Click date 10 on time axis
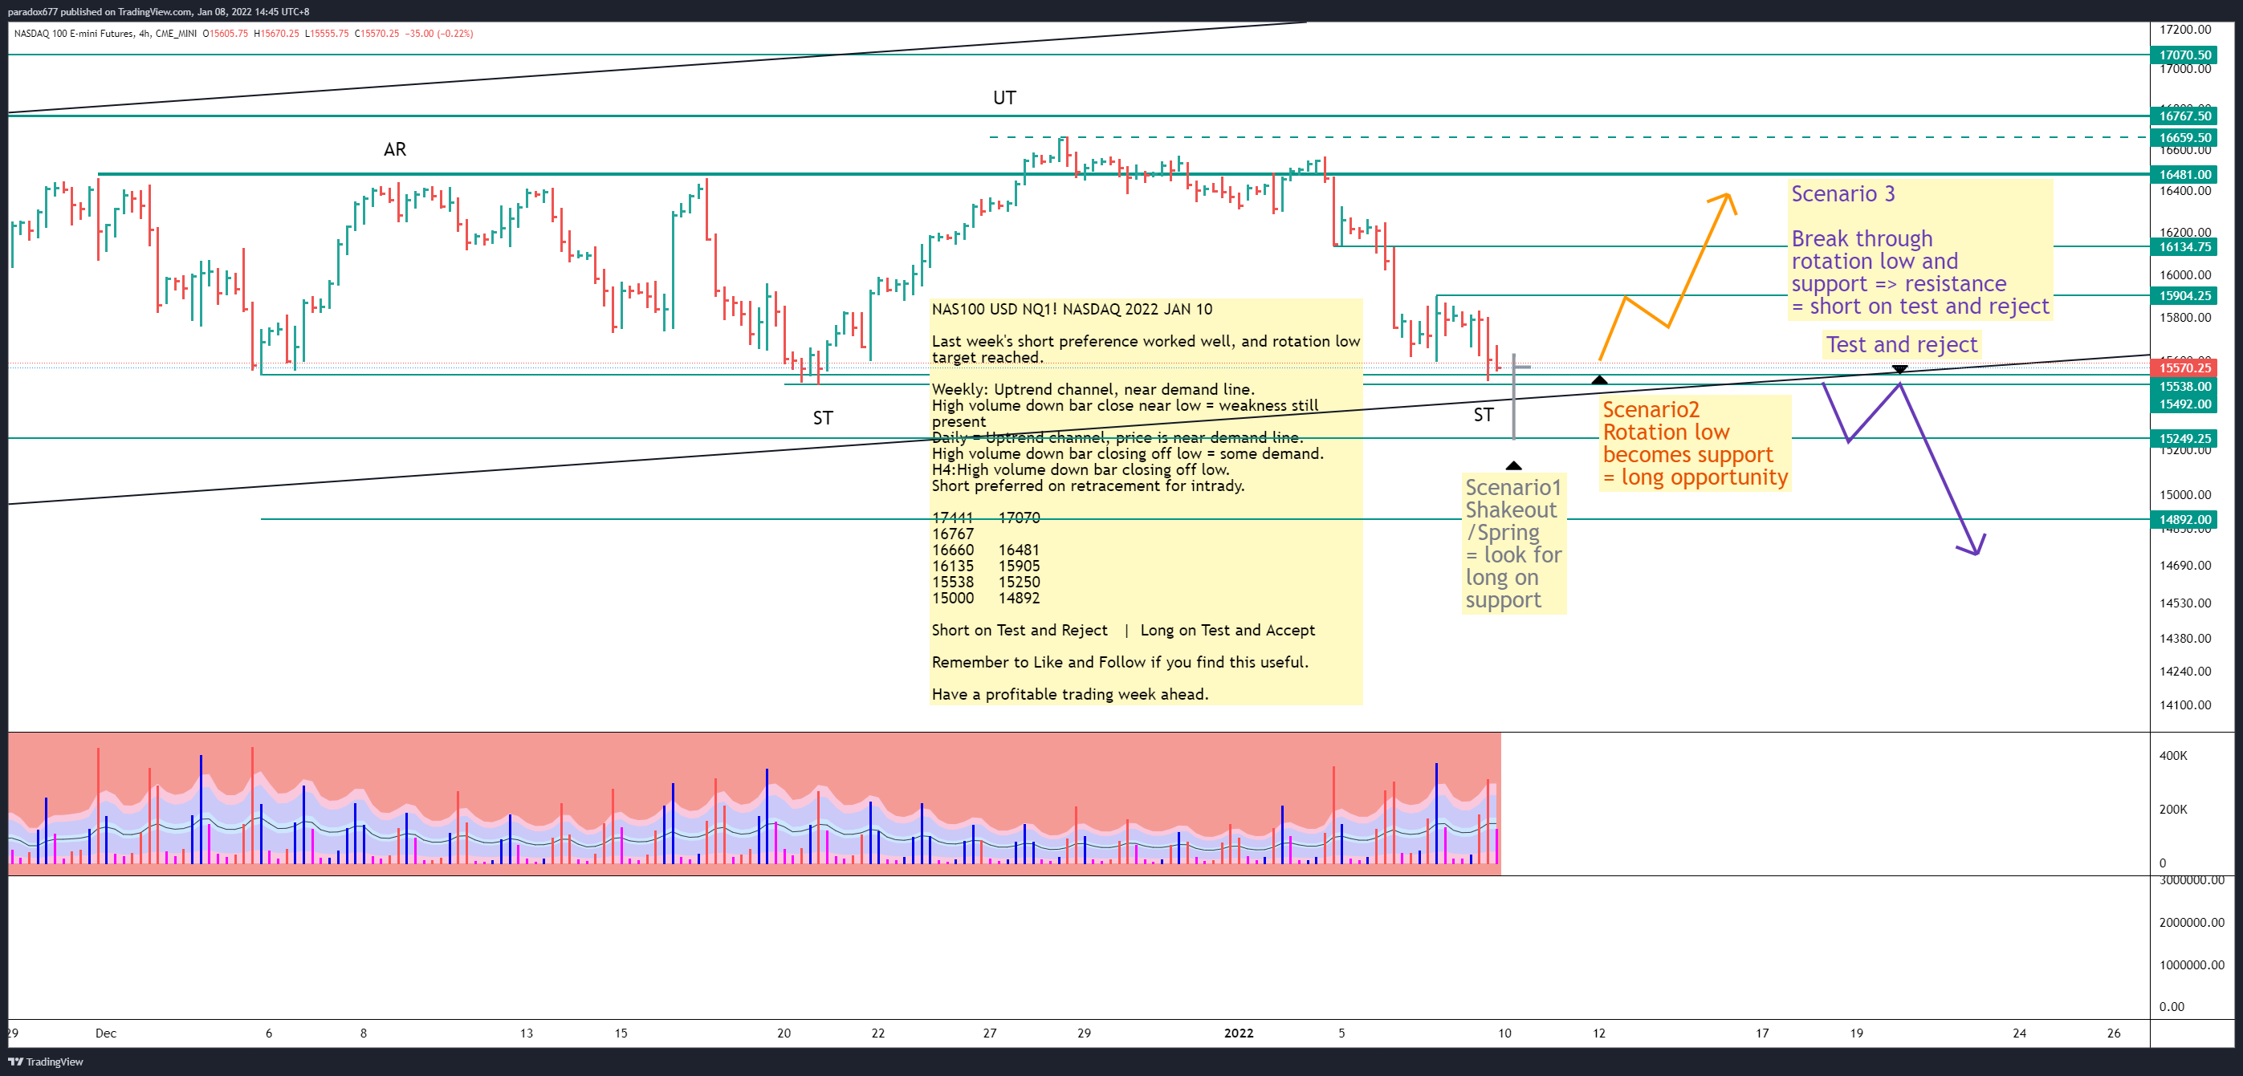 pos(1504,1033)
